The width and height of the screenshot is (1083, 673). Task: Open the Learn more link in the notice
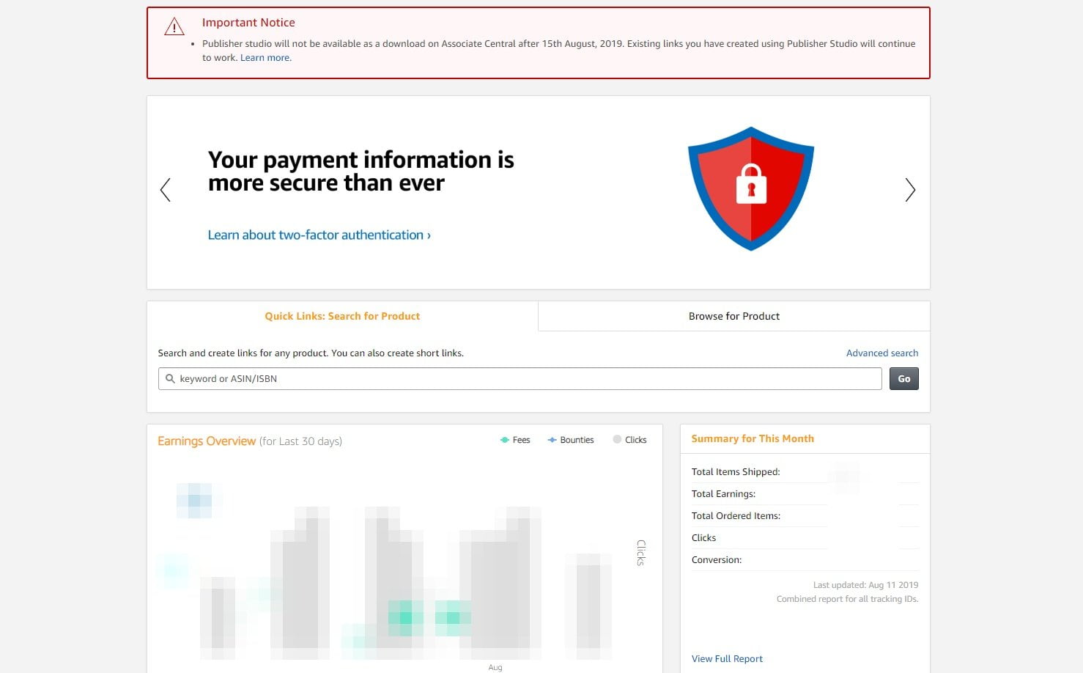point(265,58)
